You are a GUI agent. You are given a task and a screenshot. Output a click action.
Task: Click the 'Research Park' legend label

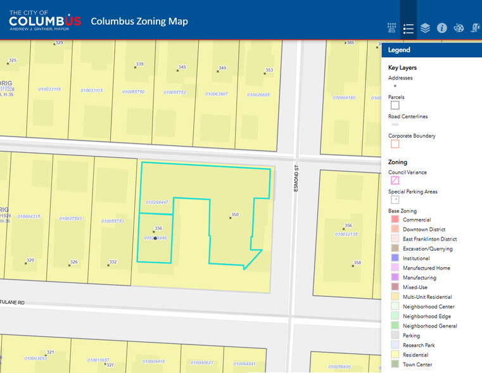[x=419, y=345]
